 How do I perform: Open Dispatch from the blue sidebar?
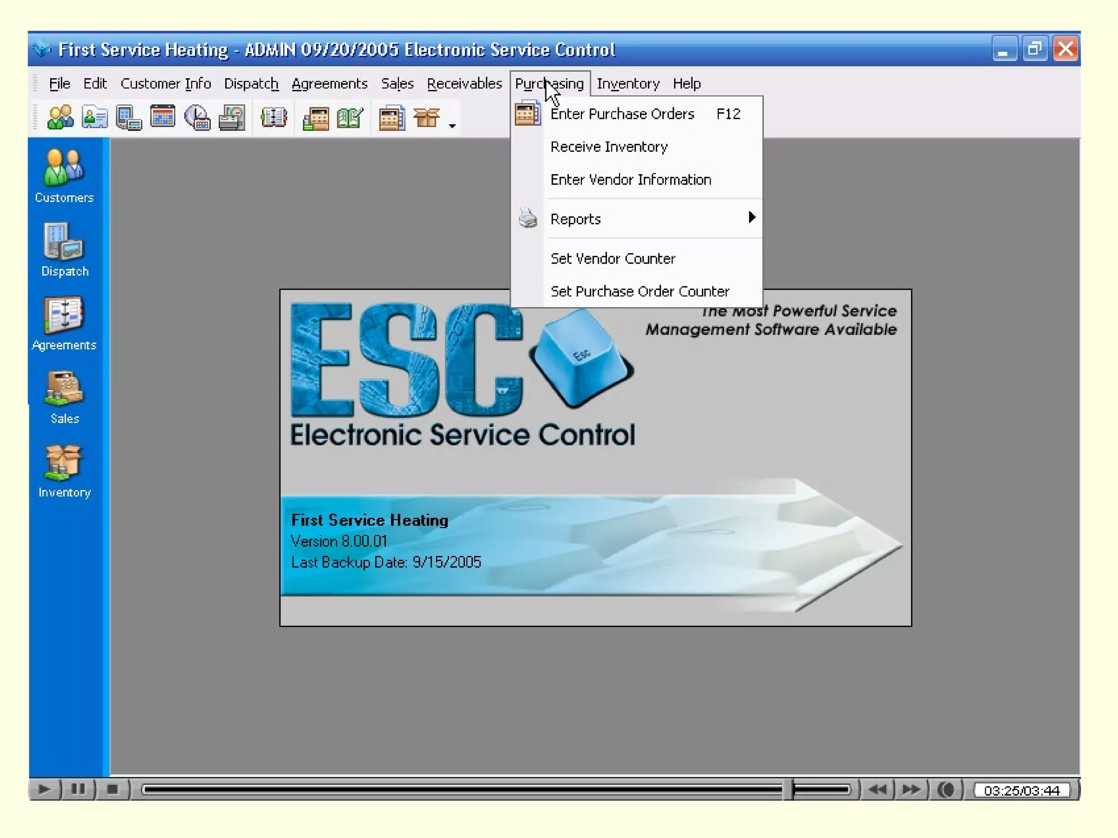pyautogui.click(x=64, y=250)
